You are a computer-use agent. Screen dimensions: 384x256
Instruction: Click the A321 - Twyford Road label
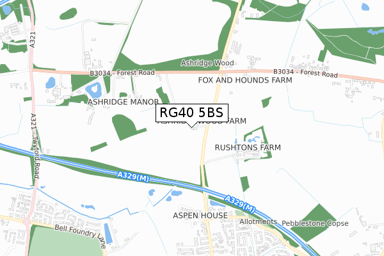point(35,146)
